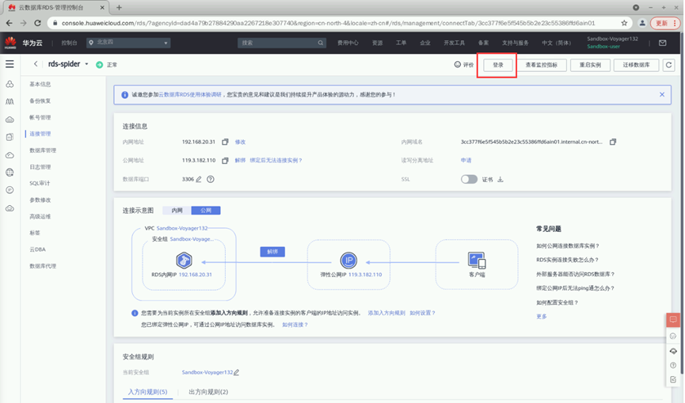Switch the connection diagram to public network view
This screenshot has width=685, height=403.
pyautogui.click(x=206, y=211)
